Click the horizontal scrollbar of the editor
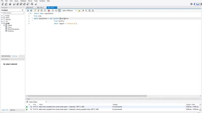The image size is (202, 113). pos(87,96)
